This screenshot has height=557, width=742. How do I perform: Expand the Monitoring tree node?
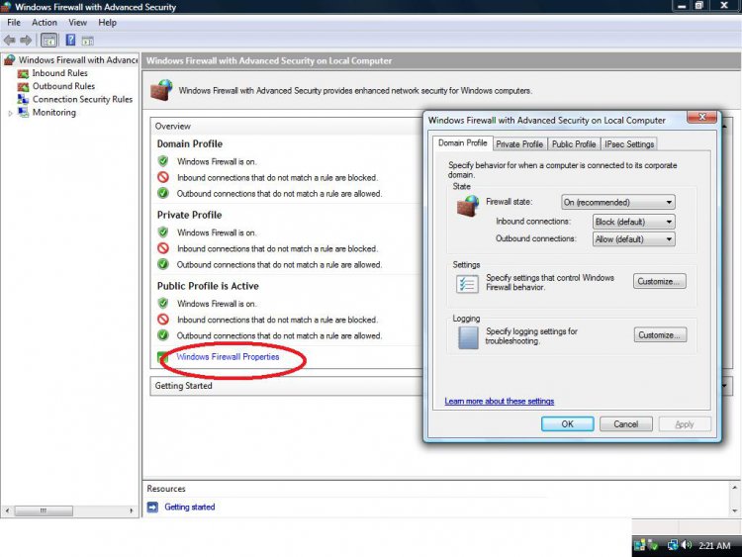pos(10,114)
